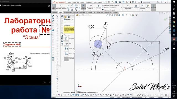The image size is (177, 99).
Task: Switch to the Motion Study 1 tab
Action: click(x=92, y=92)
